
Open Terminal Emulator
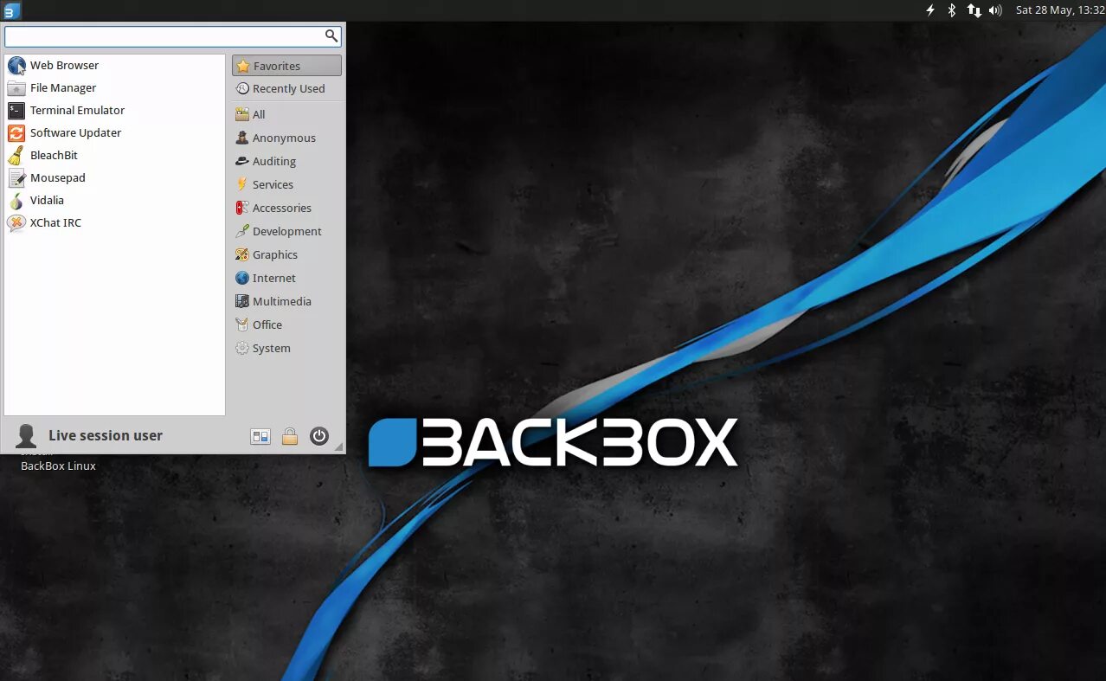pyautogui.click(x=114, y=110)
